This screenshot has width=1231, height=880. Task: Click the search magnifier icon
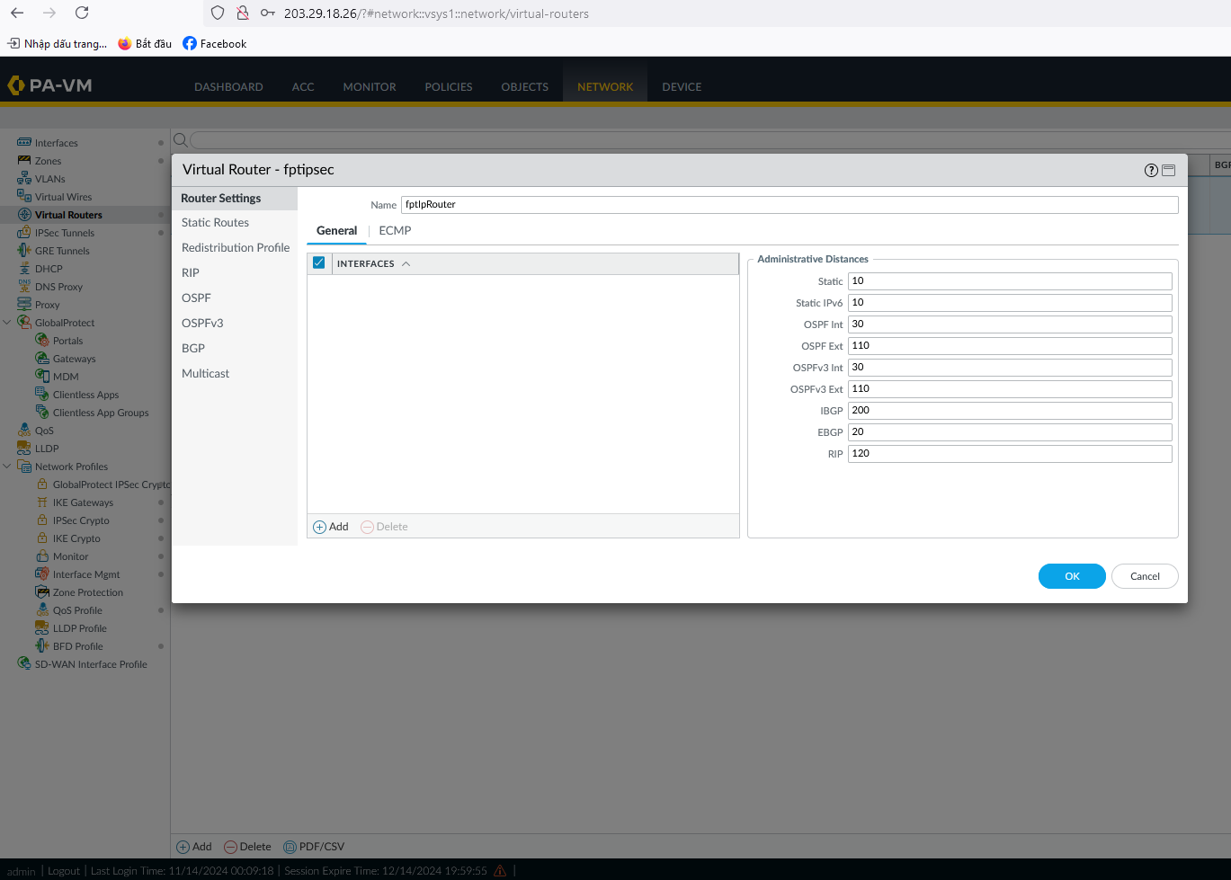click(x=180, y=140)
